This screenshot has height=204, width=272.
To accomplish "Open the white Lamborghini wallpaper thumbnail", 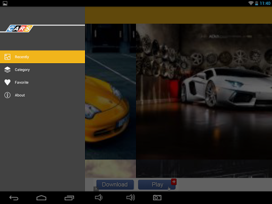I will coord(204,91).
